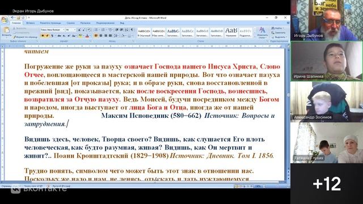The height and width of the screenshot is (204, 363).
Task: Click Increase Indent icon
Action: click(121, 30)
